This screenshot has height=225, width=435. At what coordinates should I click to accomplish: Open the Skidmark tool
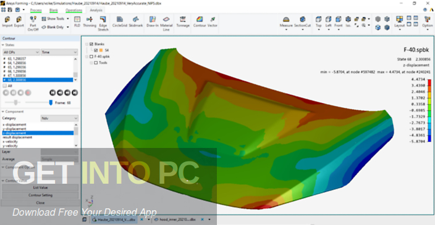coord(136,22)
